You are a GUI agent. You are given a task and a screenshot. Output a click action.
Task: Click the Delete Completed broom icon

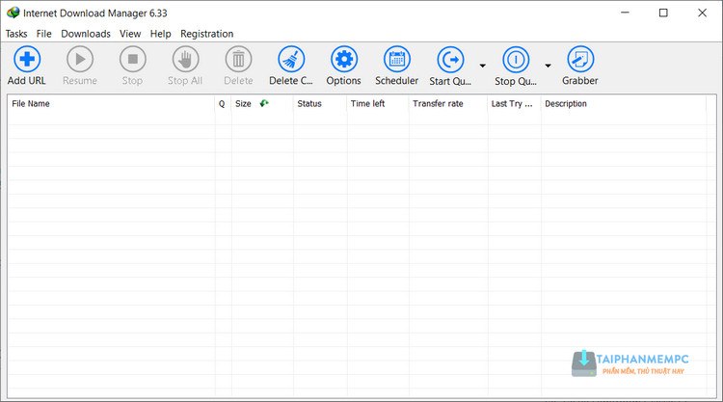click(291, 60)
